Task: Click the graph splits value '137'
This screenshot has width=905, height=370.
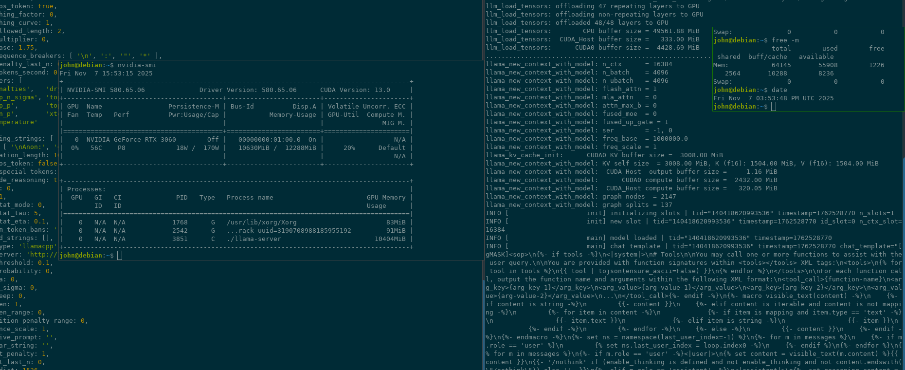Action: (x=667, y=205)
